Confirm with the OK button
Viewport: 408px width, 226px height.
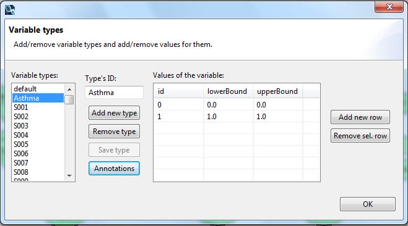click(367, 204)
